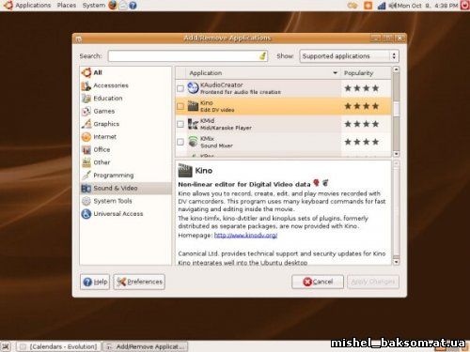Viewport: 470px width, 352px height.
Task: Click the Firefox launcher in top panel
Action: point(113,5)
